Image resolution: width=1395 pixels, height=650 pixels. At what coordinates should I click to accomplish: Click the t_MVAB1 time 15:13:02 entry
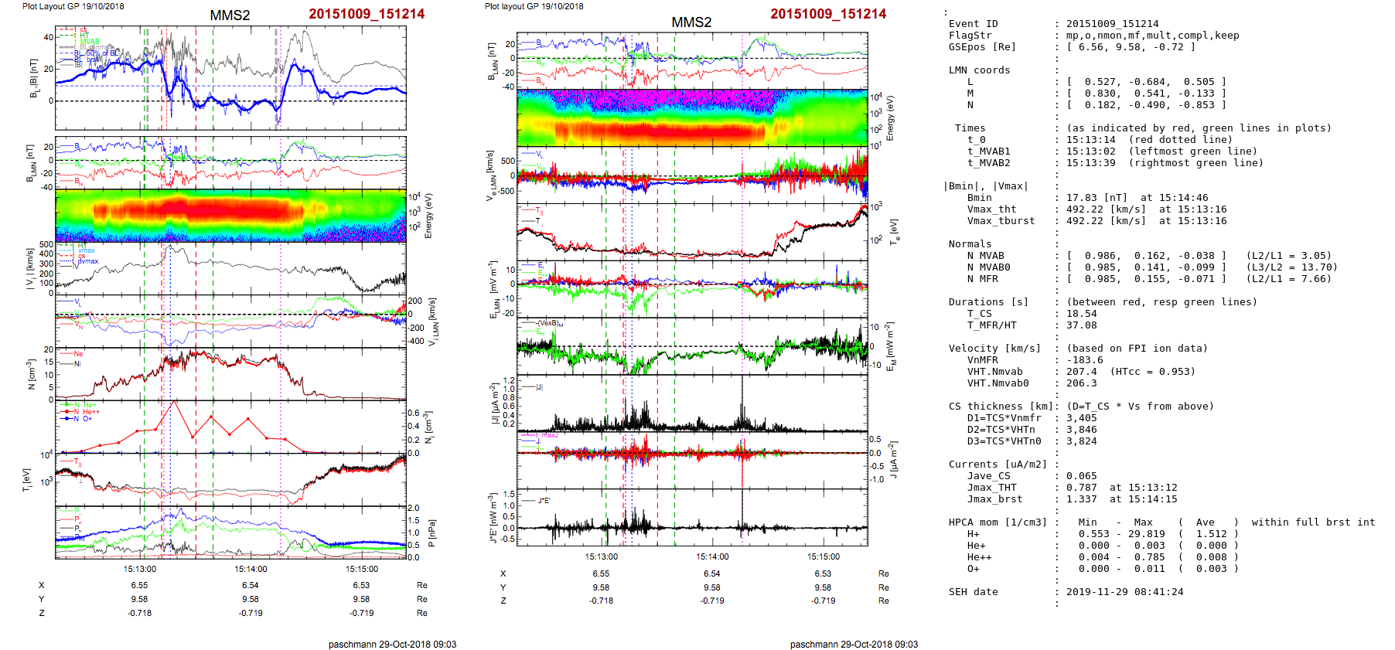pyautogui.click(x=1091, y=151)
